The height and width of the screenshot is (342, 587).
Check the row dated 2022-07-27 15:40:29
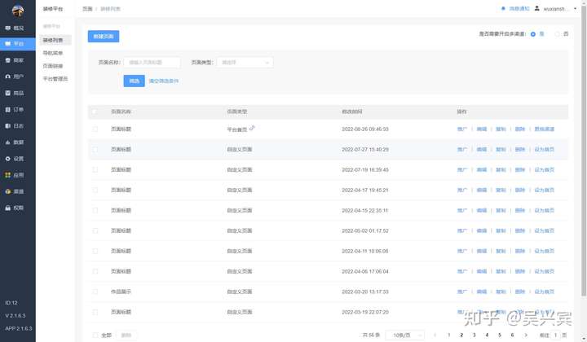coord(95,150)
